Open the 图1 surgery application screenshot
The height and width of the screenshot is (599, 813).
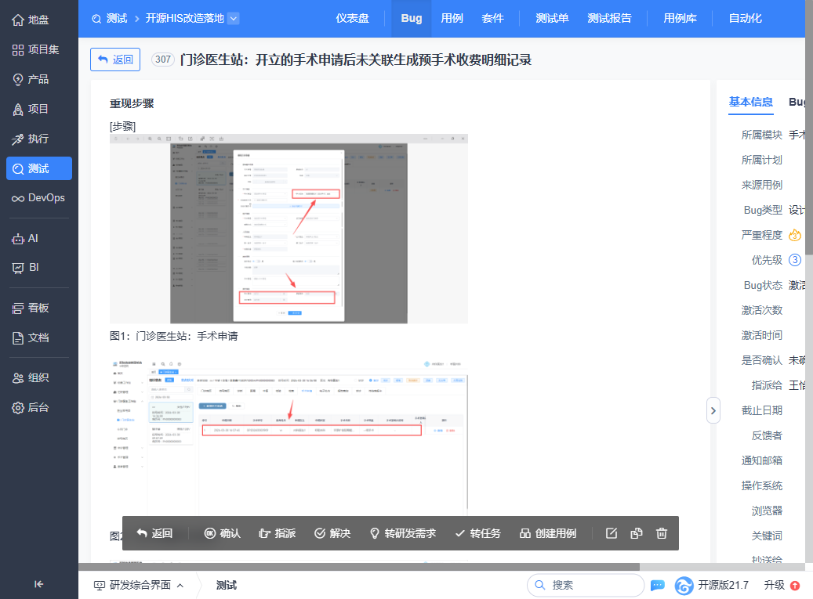tap(289, 229)
